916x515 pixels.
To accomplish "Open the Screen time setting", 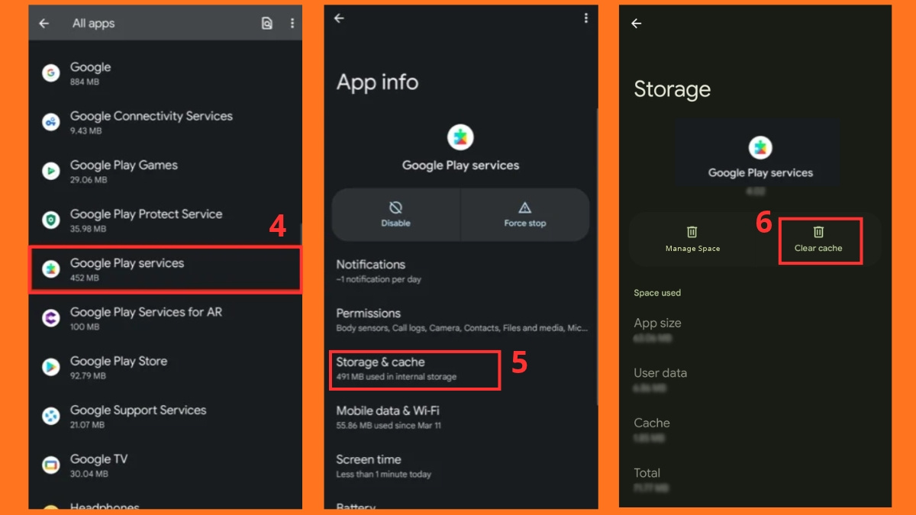I will pos(460,466).
